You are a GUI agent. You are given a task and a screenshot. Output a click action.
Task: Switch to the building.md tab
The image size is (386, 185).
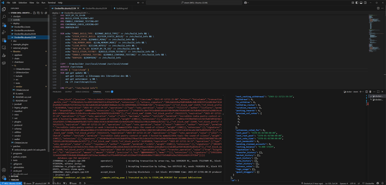[x=121, y=8]
